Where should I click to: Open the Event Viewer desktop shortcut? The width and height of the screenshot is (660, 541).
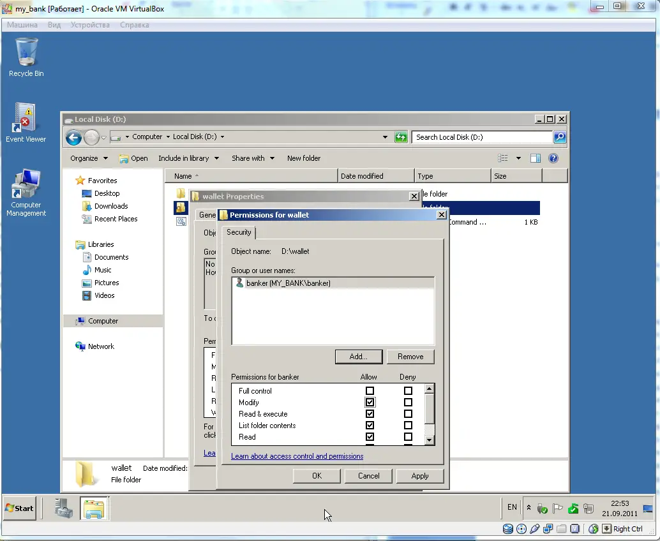click(x=26, y=122)
